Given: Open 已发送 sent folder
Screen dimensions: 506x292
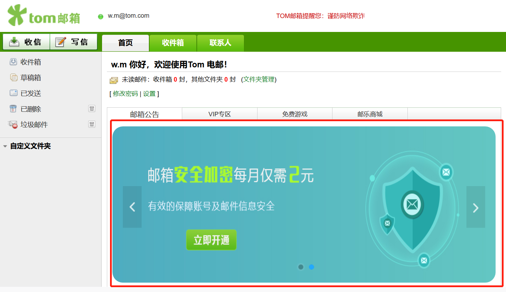Looking at the screenshot, I should tap(31, 93).
